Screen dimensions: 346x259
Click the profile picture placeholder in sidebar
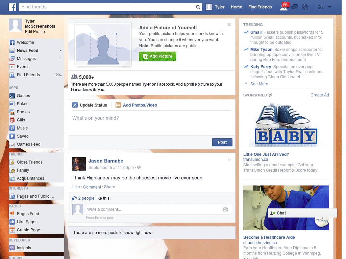click(x=16, y=25)
